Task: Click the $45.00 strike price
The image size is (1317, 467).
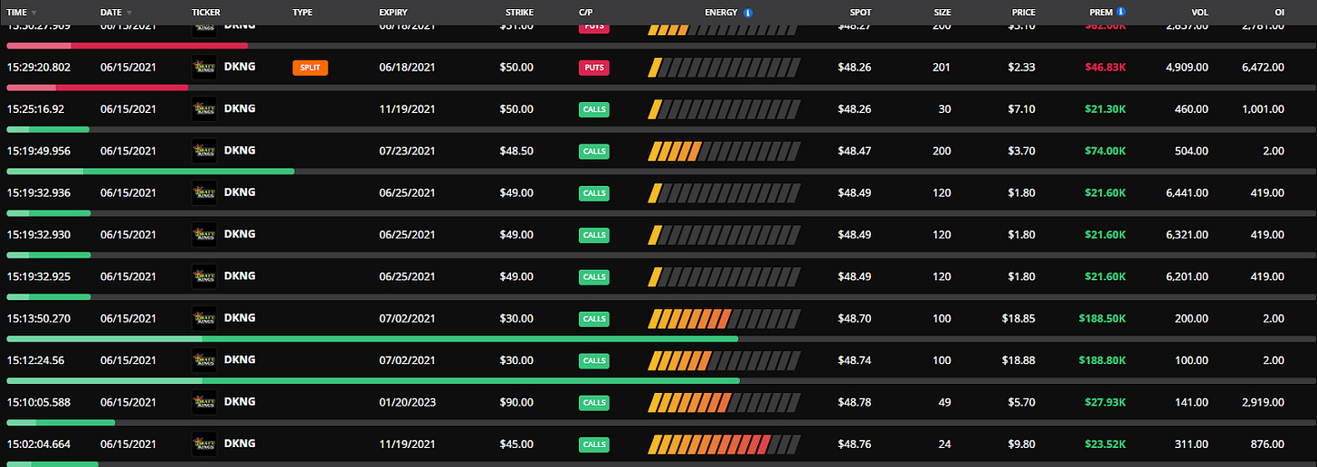Action: [x=516, y=444]
